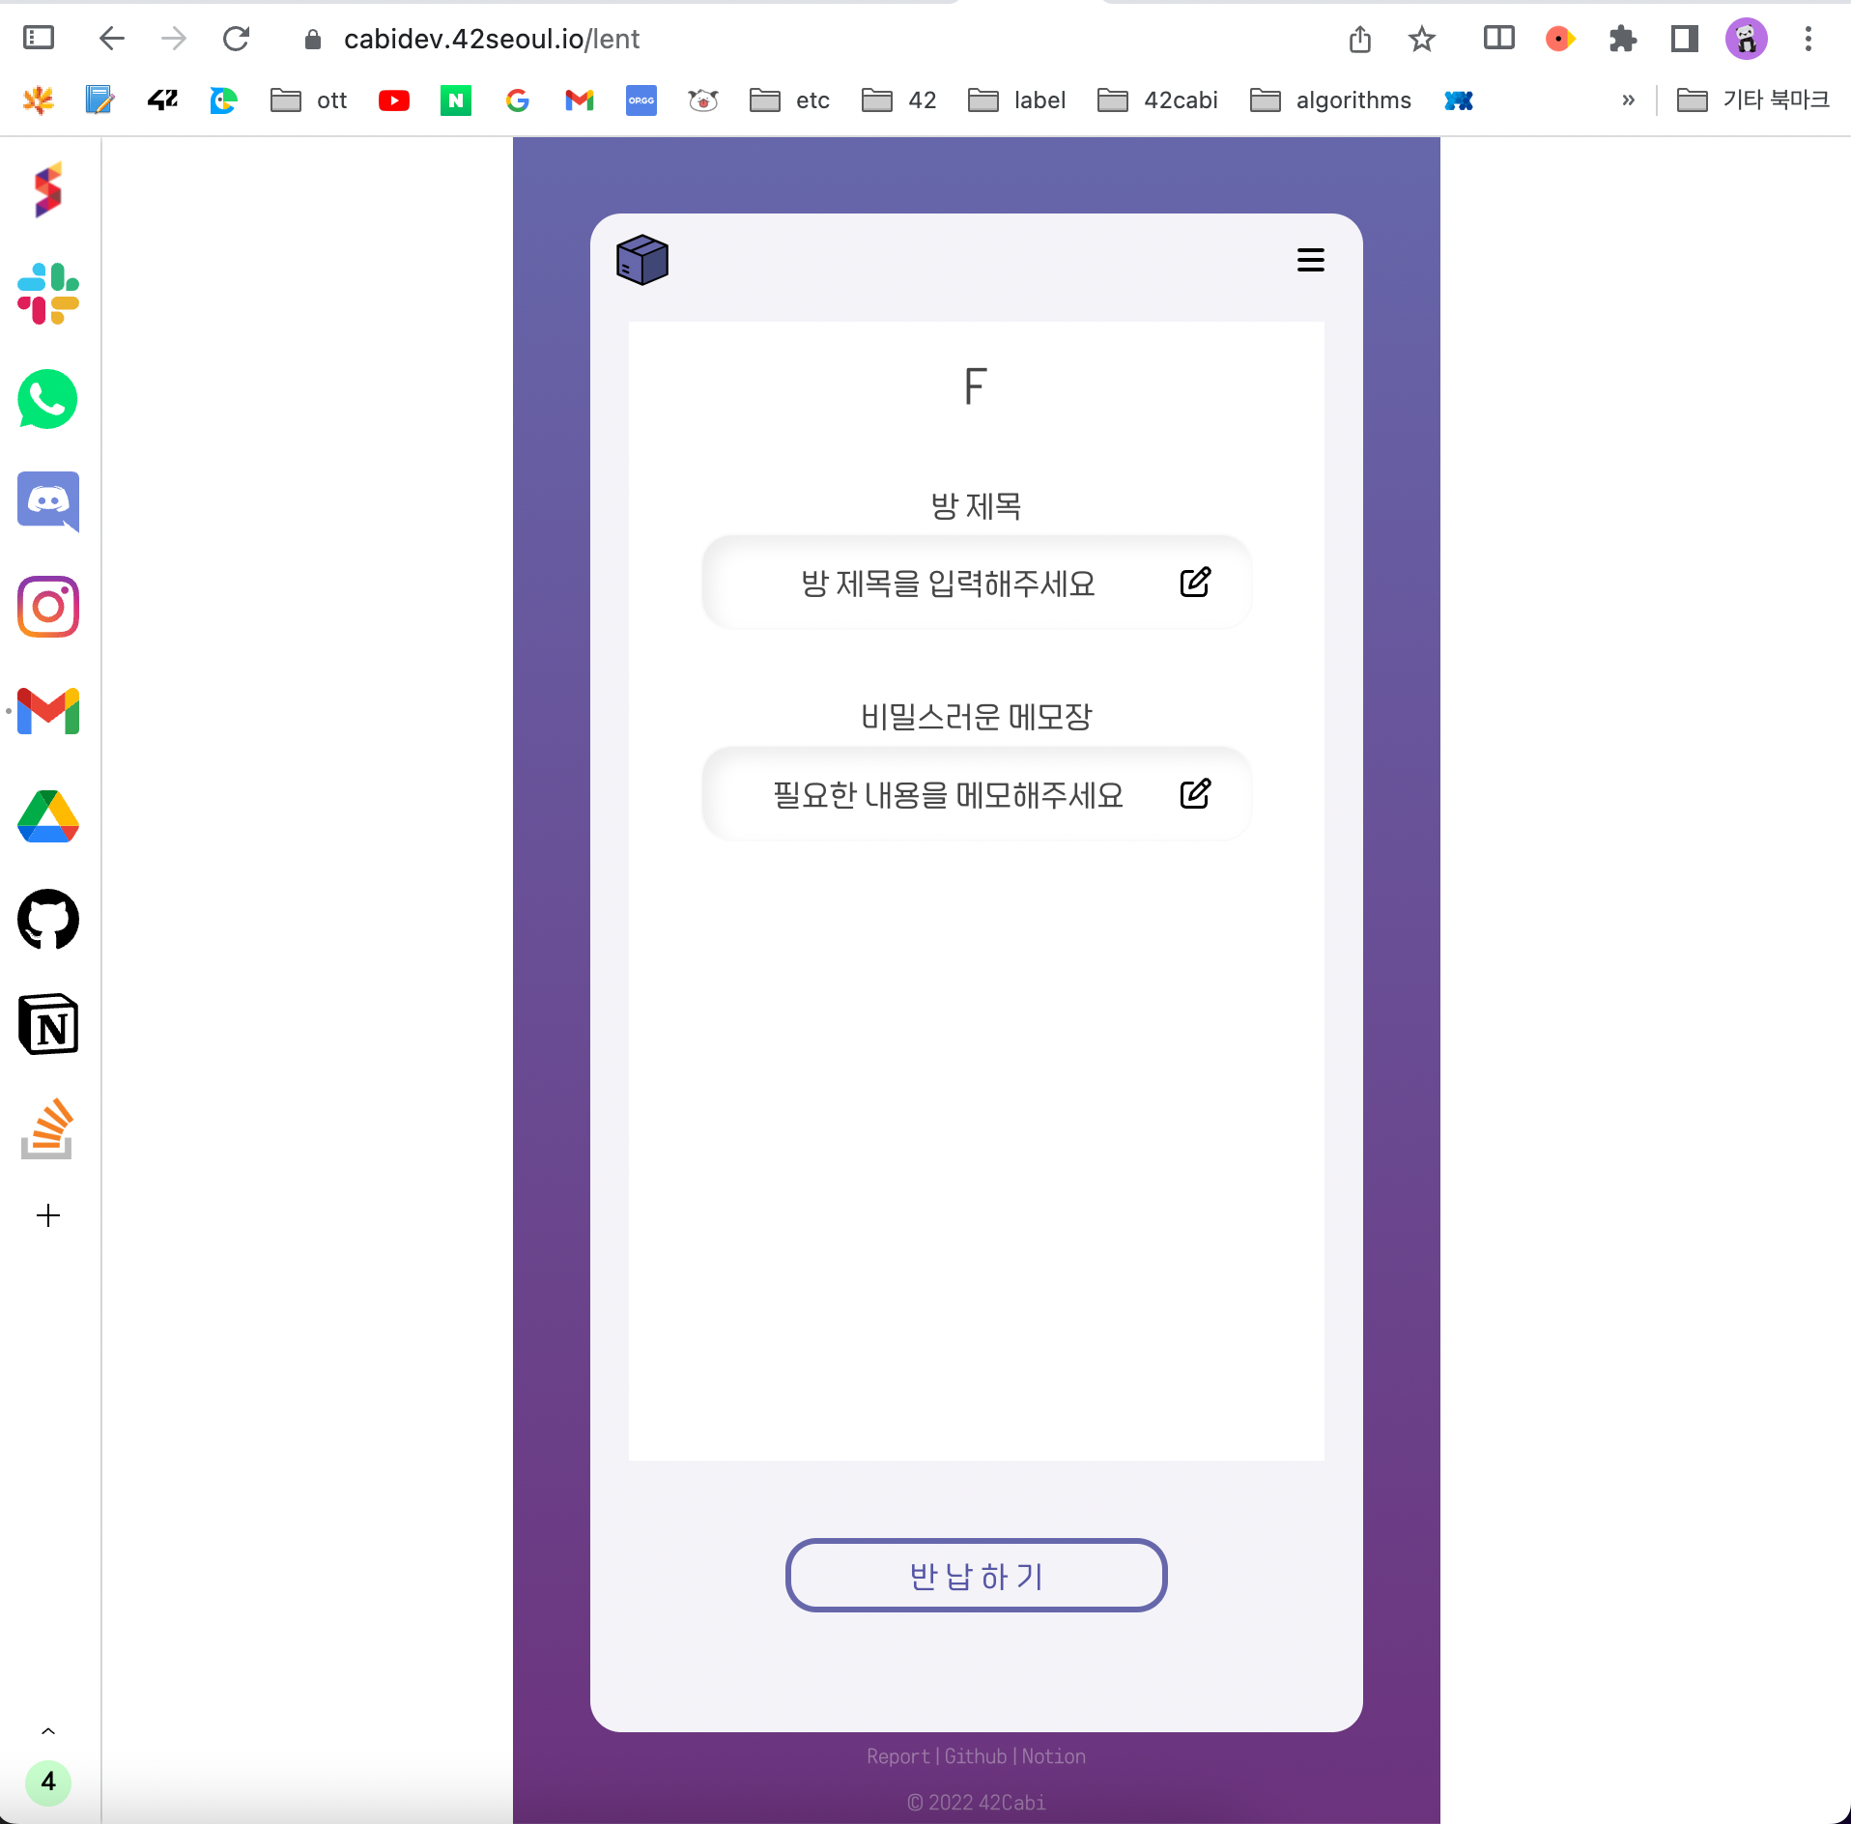
Task: Bookmark this page via the star icon
Action: tap(1421, 39)
